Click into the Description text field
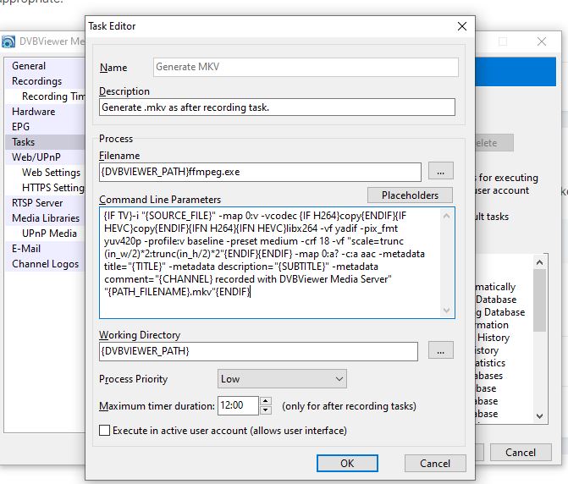Screen dimensions: 568x484 coord(277,107)
